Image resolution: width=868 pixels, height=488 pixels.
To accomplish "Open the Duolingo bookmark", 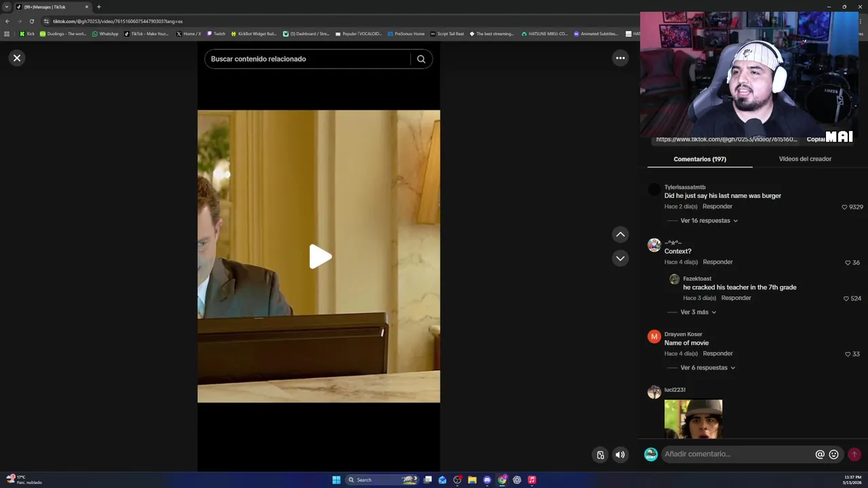I will pos(63,34).
